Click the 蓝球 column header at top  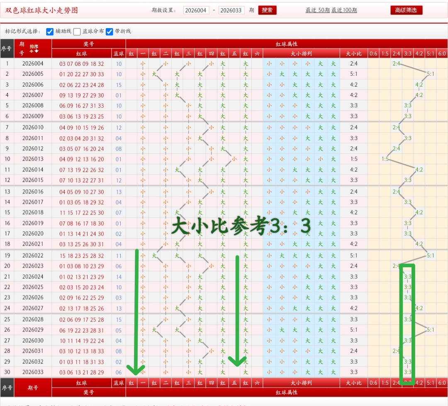click(119, 53)
